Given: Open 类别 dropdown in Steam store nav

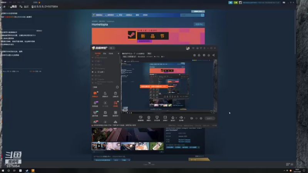Looking at the screenshot, I should click(x=120, y=15).
